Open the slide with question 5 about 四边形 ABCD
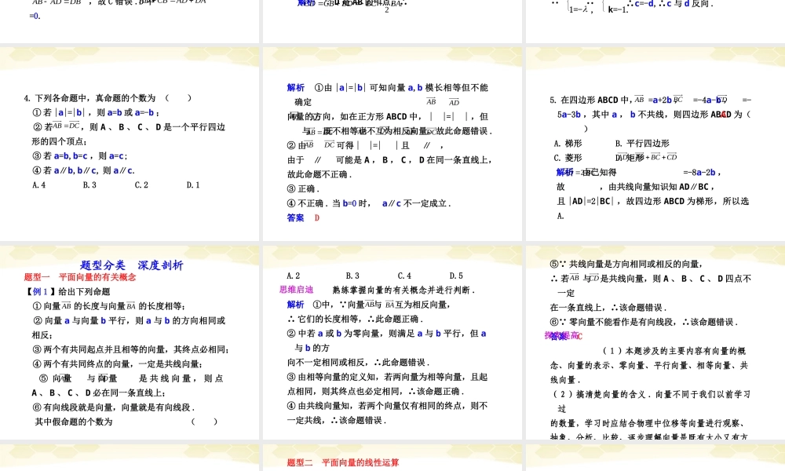 pyautogui.click(x=655, y=144)
